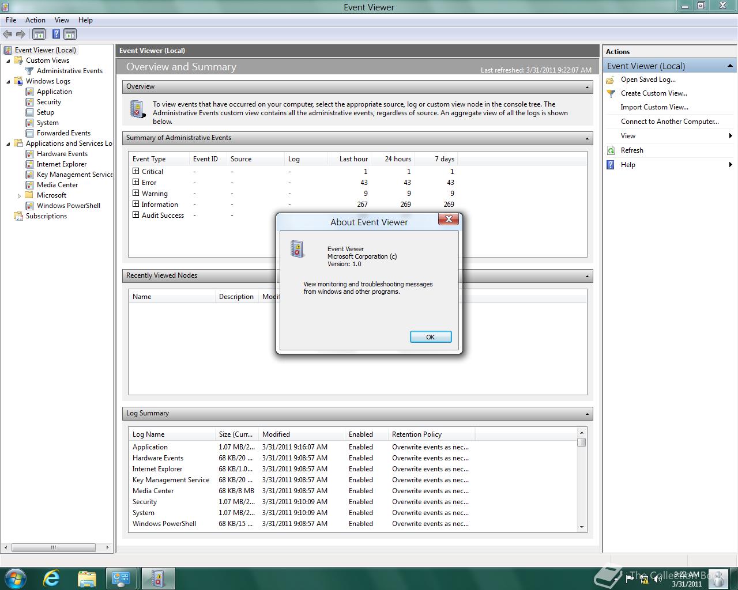The height and width of the screenshot is (590, 738).
Task: Collapse the Event Viewer (Local) actions group
Action: click(729, 66)
